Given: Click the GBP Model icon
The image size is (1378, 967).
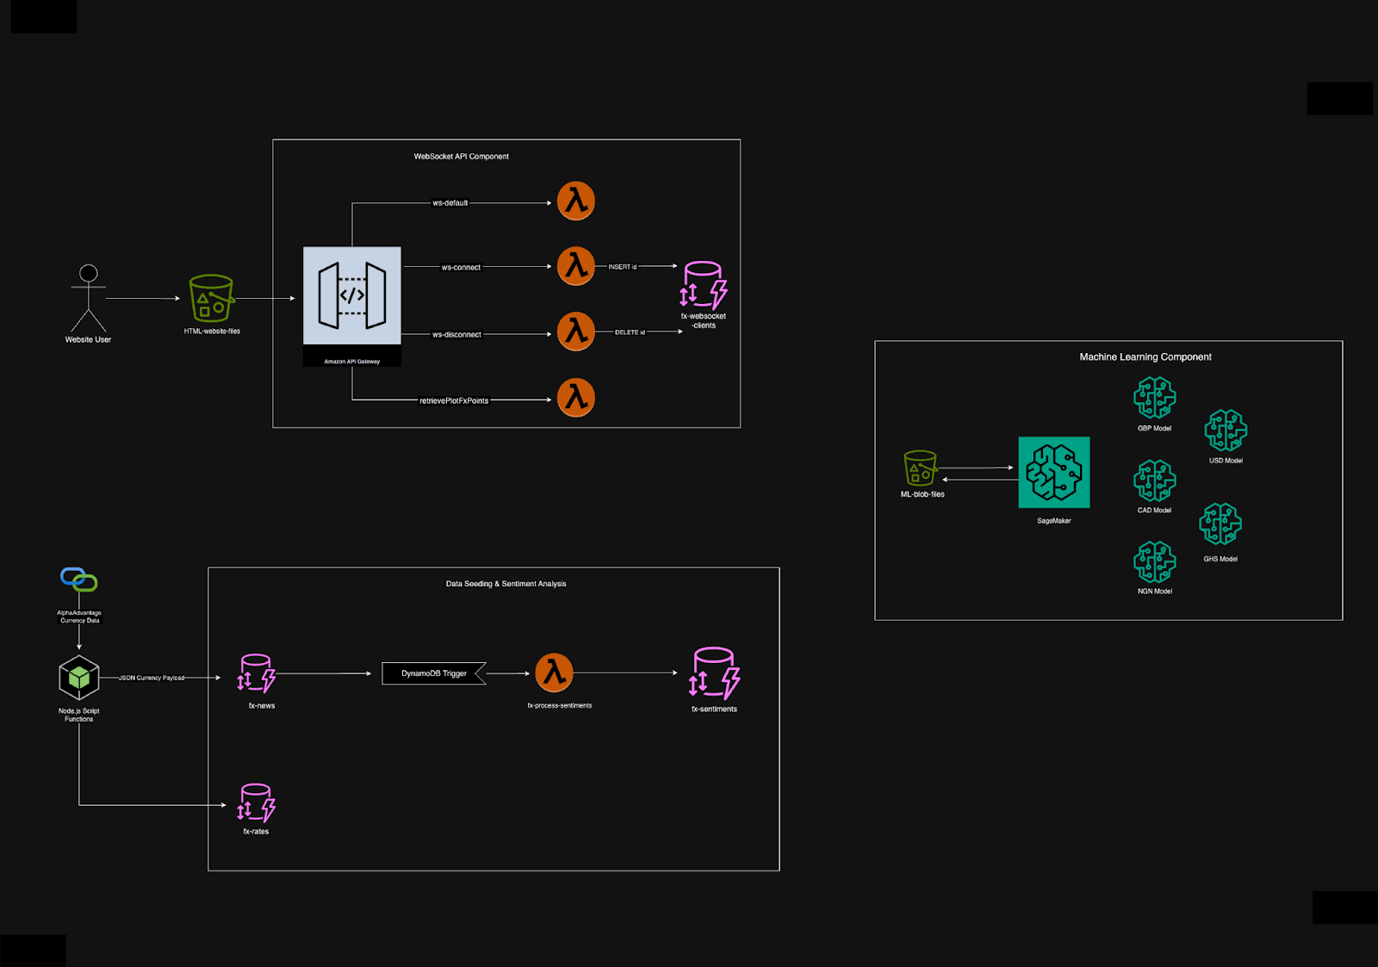Looking at the screenshot, I should point(1153,399).
